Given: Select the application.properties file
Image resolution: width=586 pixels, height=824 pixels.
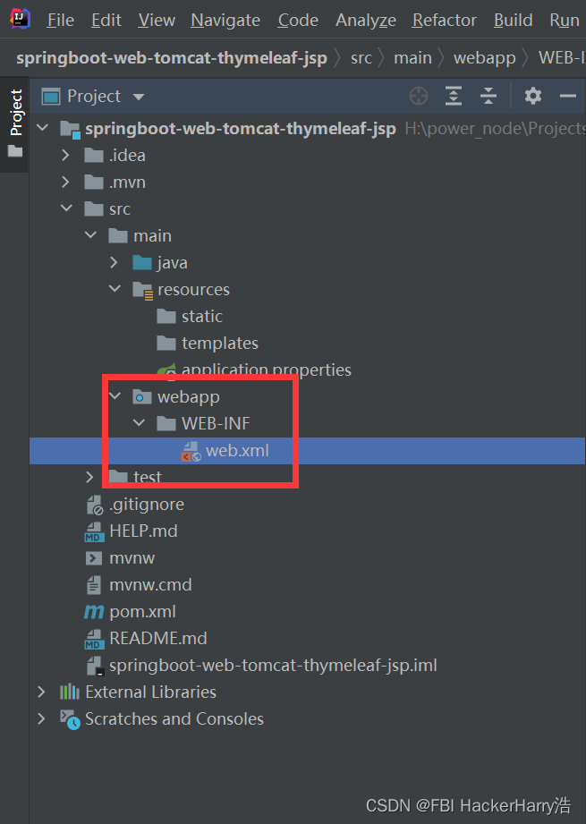Looking at the screenshot, I should pos(266,370).
